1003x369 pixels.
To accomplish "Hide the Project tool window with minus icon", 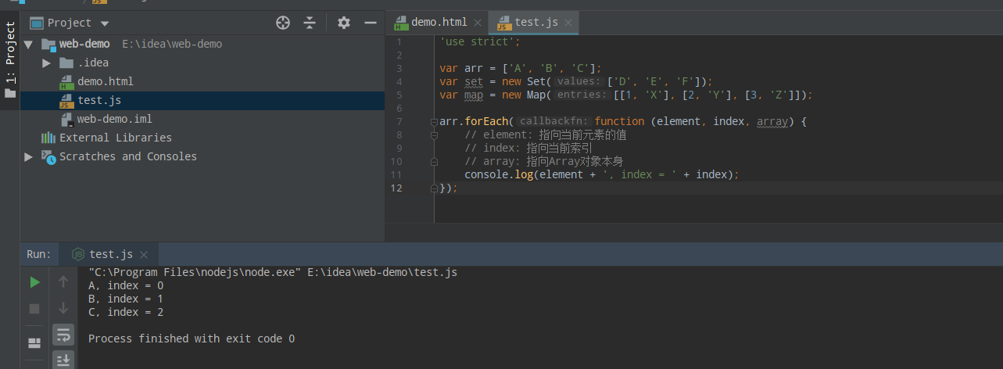I will (371, 23).
